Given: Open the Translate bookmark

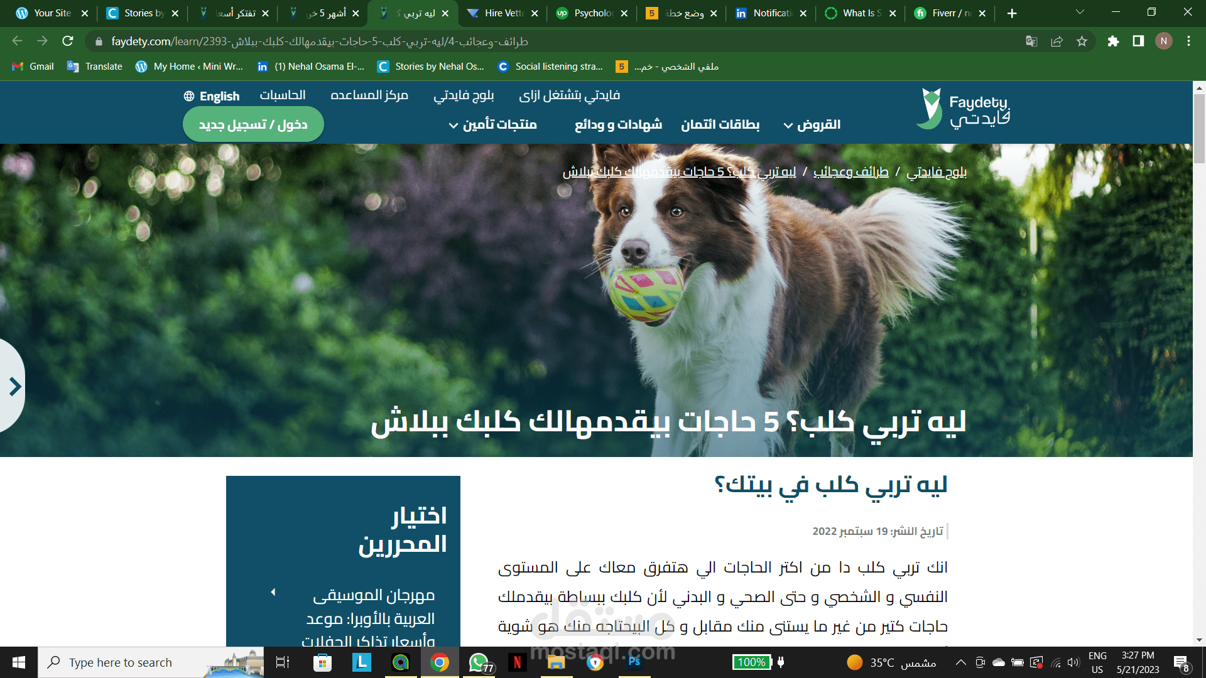Looking at the screenshot, I should click(95, 67).
